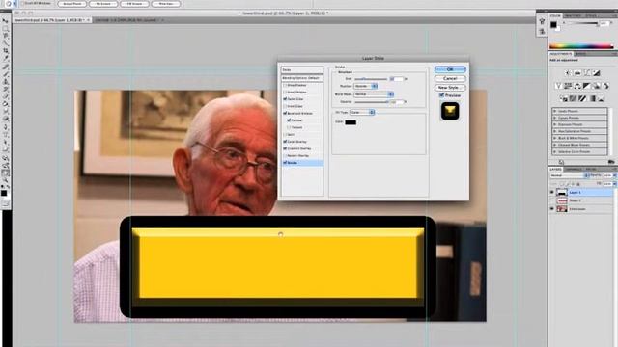Click the style preview thumbnail

coord(450,111)
